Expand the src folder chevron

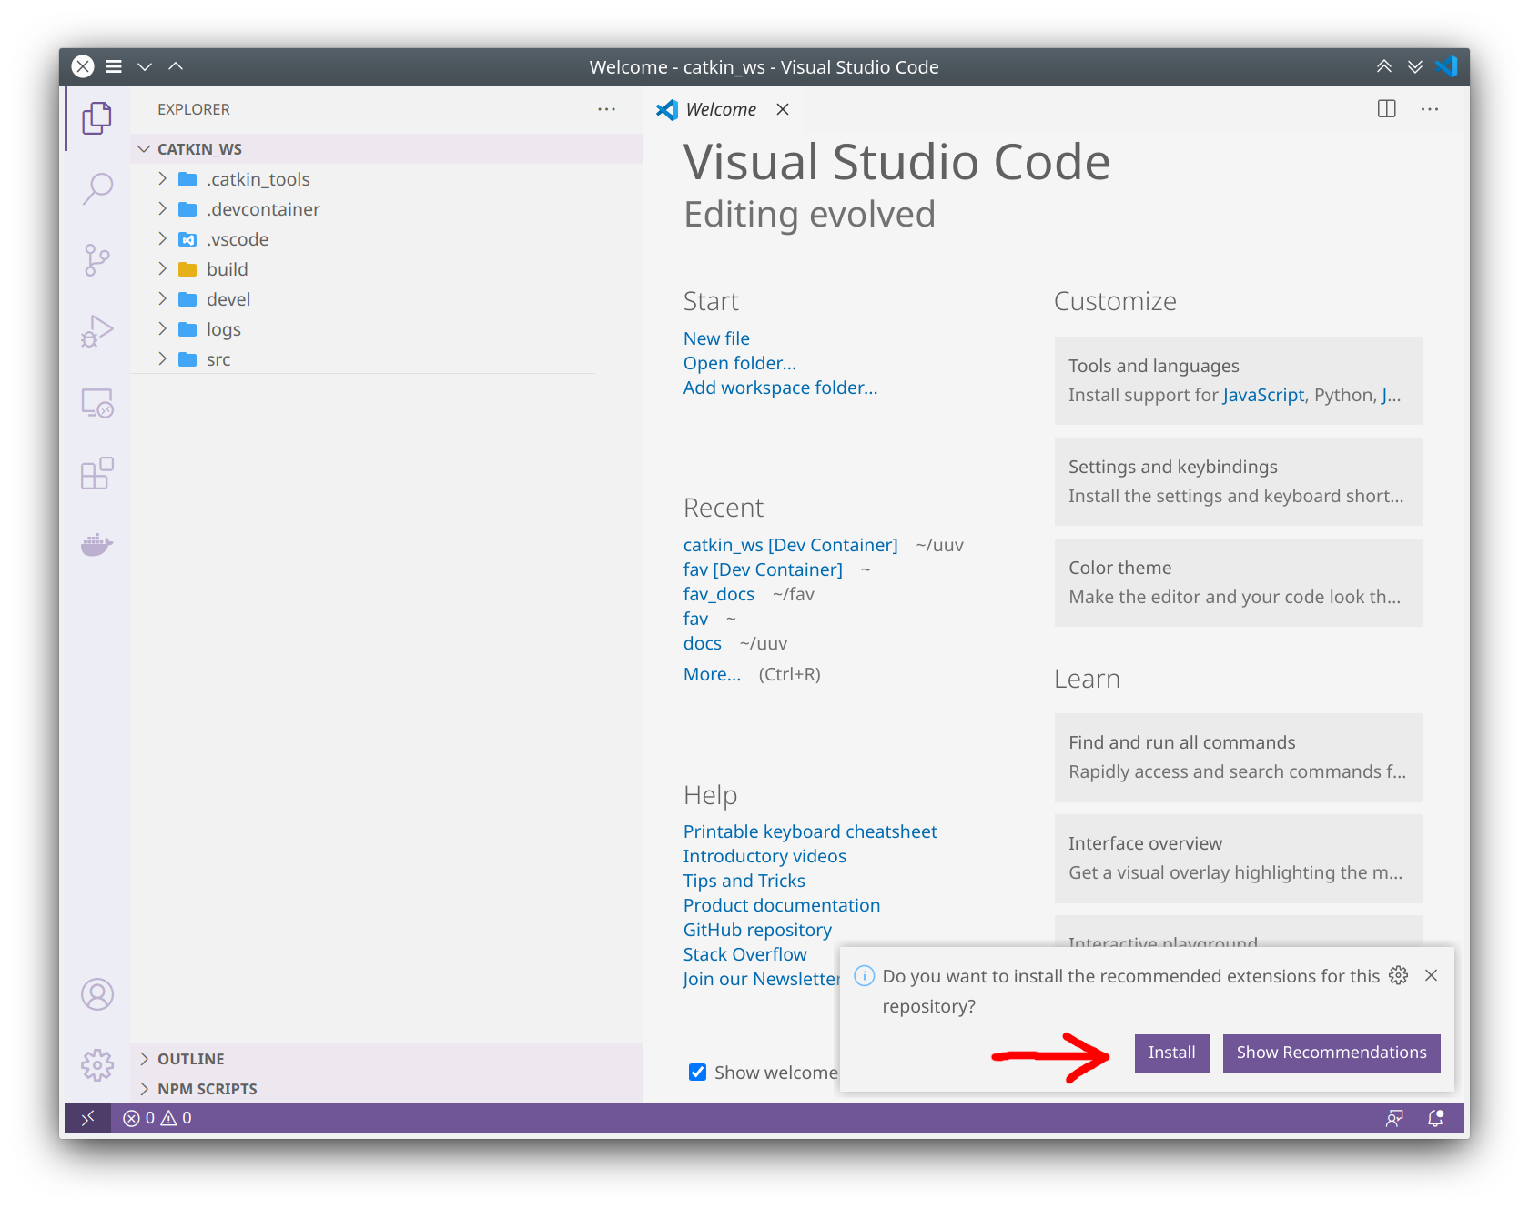click(162, 358)
